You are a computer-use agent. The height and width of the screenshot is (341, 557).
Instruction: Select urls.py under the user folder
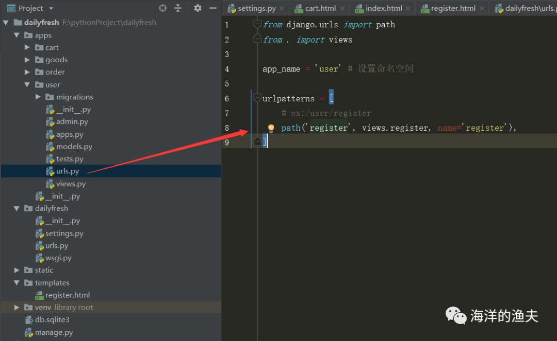(x=68, y=171)
